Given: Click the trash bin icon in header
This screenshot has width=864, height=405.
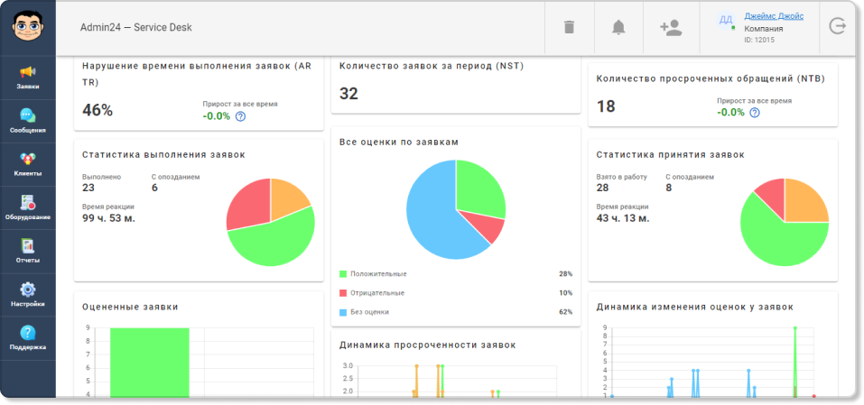Looking at the screenshot, I should [569, 27].
